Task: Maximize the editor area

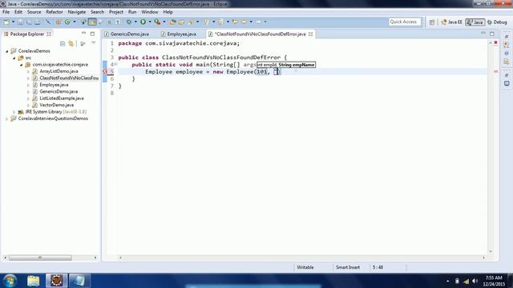Action: click(x=491, y=34)
